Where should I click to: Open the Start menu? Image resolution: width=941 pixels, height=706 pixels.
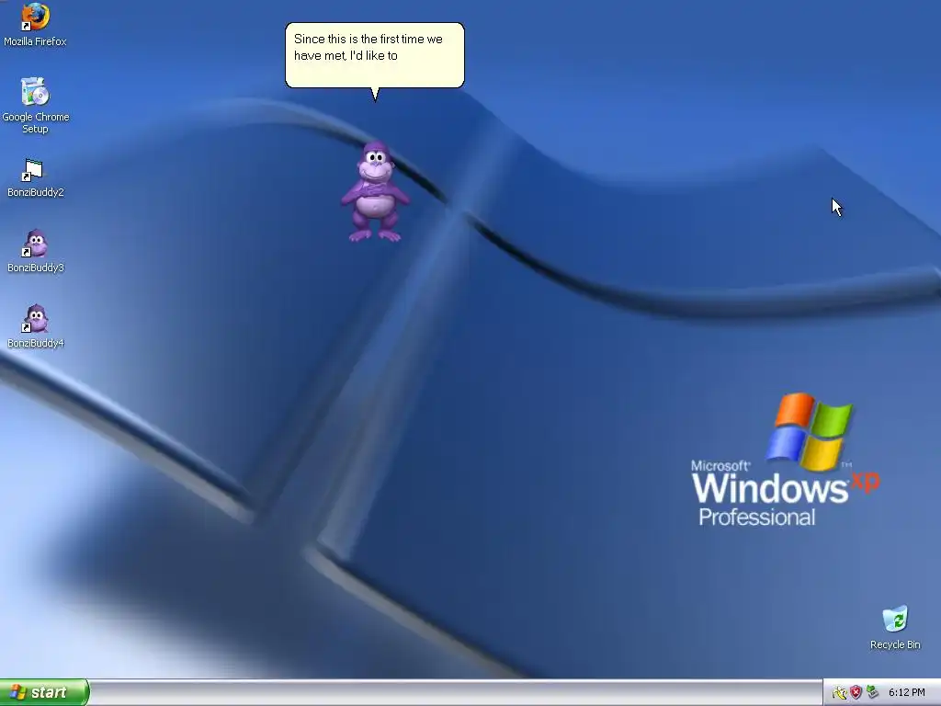tap(44, 692)
